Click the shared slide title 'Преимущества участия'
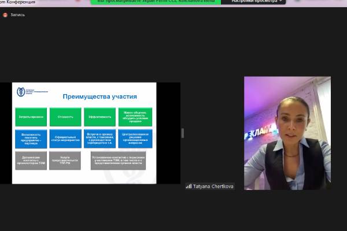The height and width of the screenshot is (231, 347). (x=100, y=96)
